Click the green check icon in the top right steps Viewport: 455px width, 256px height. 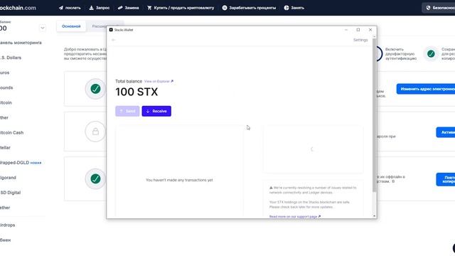click(x=431, y=54)
